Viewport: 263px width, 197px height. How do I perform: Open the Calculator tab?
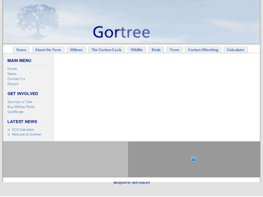(x=236, y=50)
